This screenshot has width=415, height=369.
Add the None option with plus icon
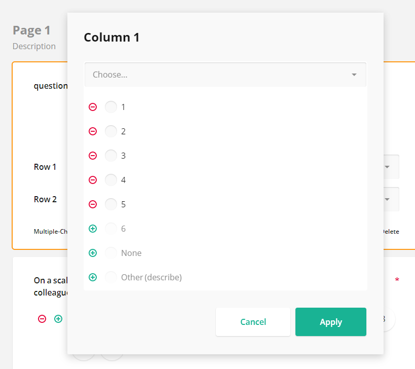(x=93, y=253)
